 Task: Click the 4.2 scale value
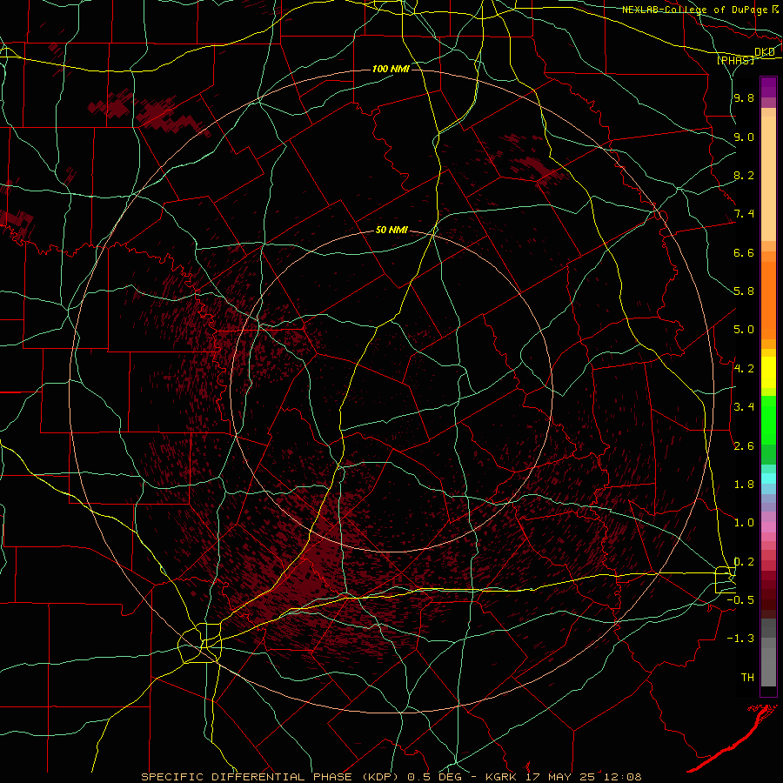click(x=744, y=369)
